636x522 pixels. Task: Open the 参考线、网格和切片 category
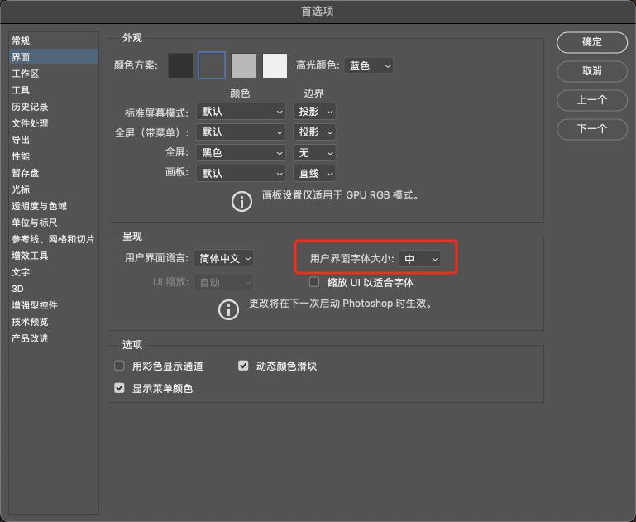point(54,239)
